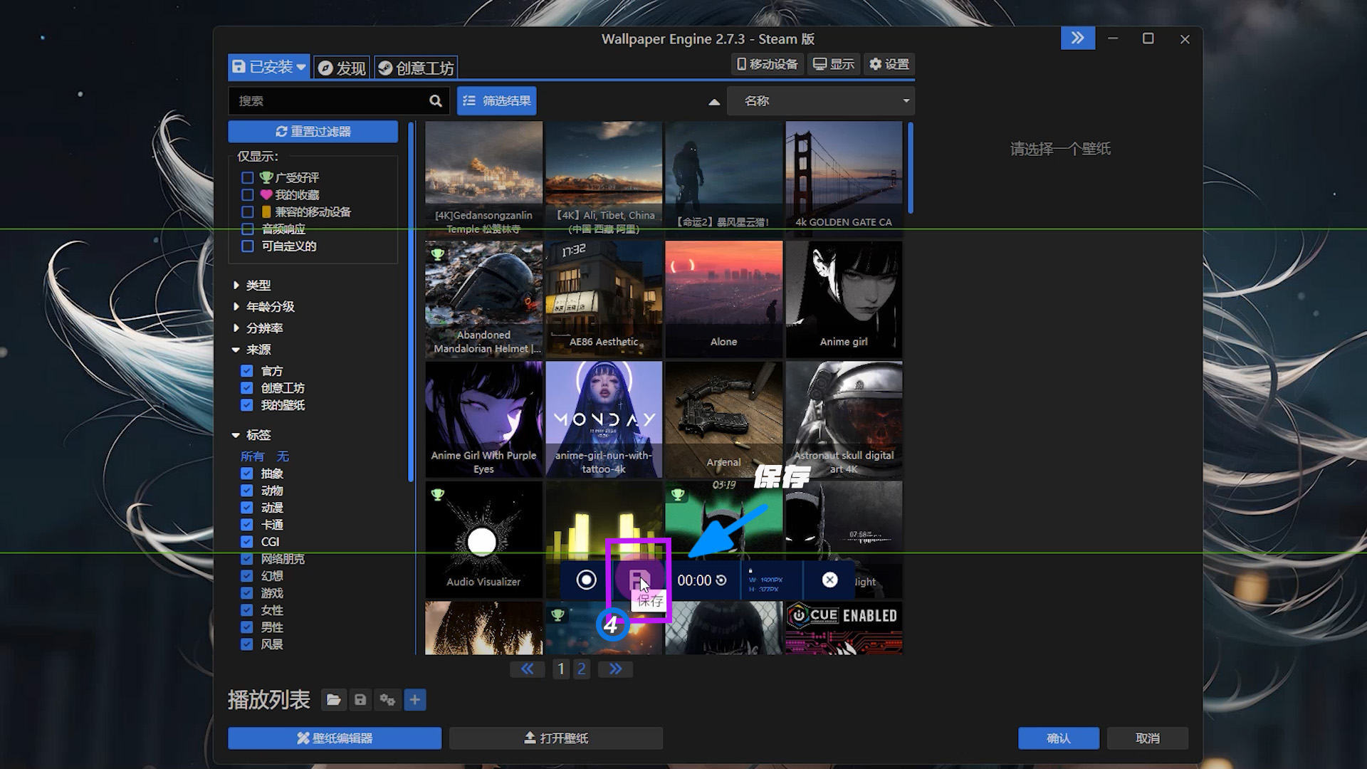The width and height of the screenshot is (1367, 769).
Task: Click the 保存 save icon in recording toolbar
Action: (x=638, y=580)
